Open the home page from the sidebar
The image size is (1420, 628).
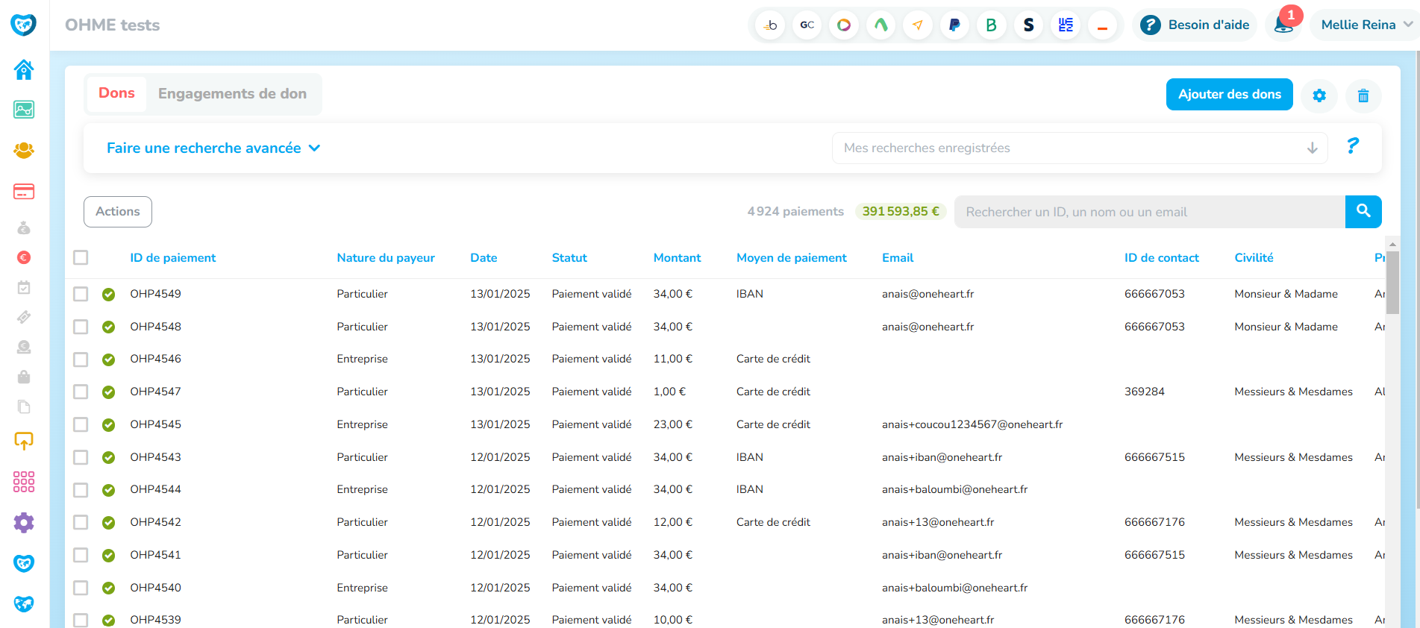coord(24,70)
